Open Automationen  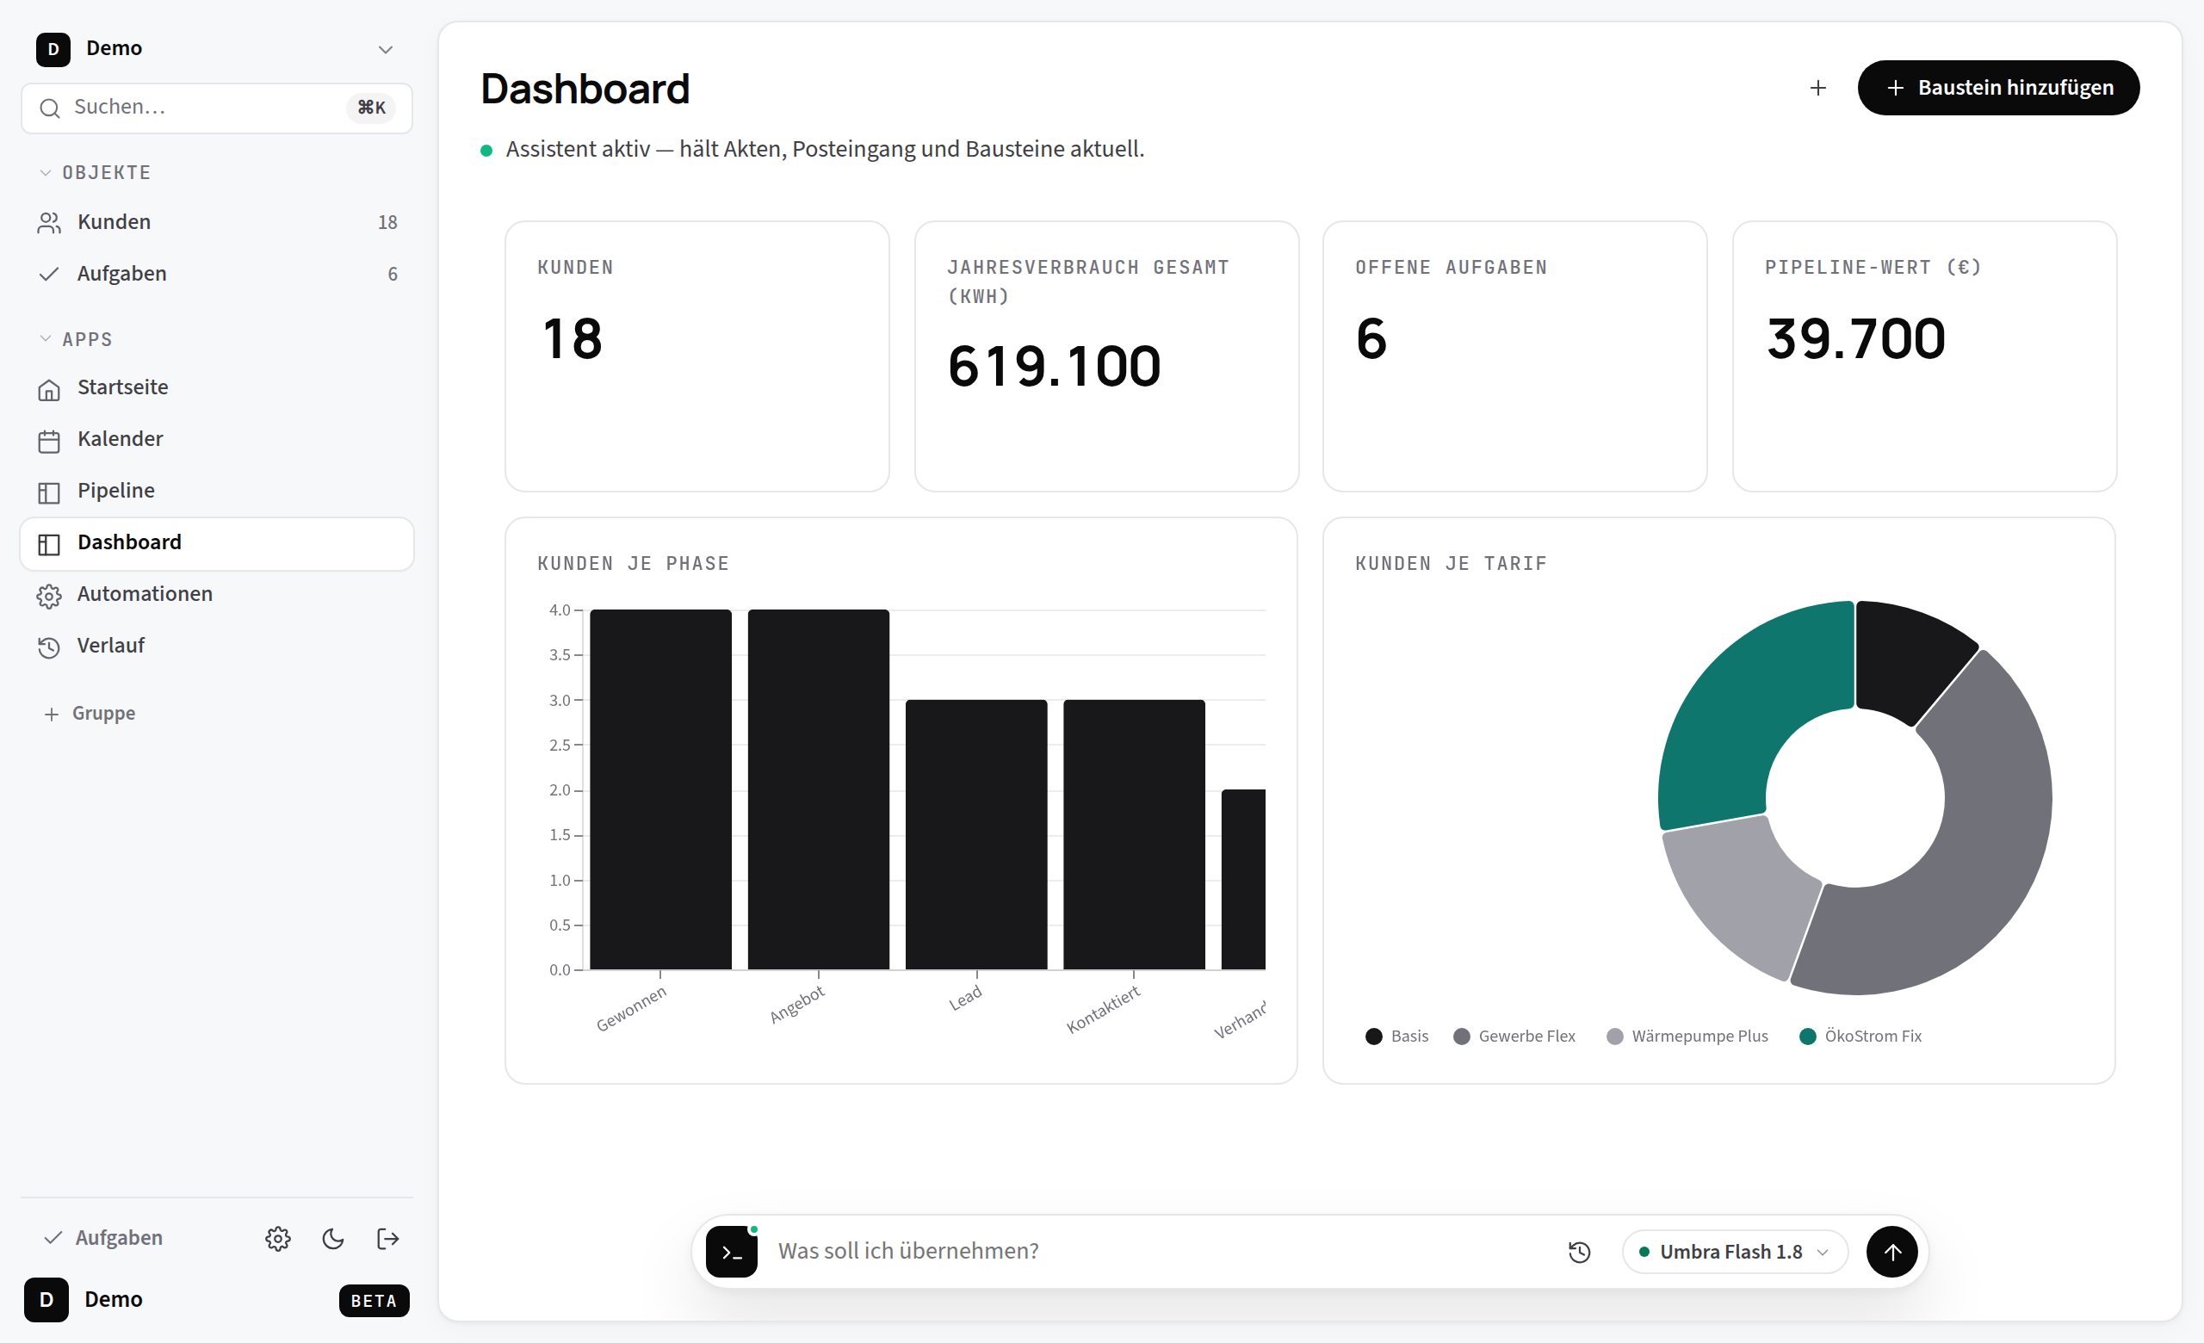tap(216, 595)
